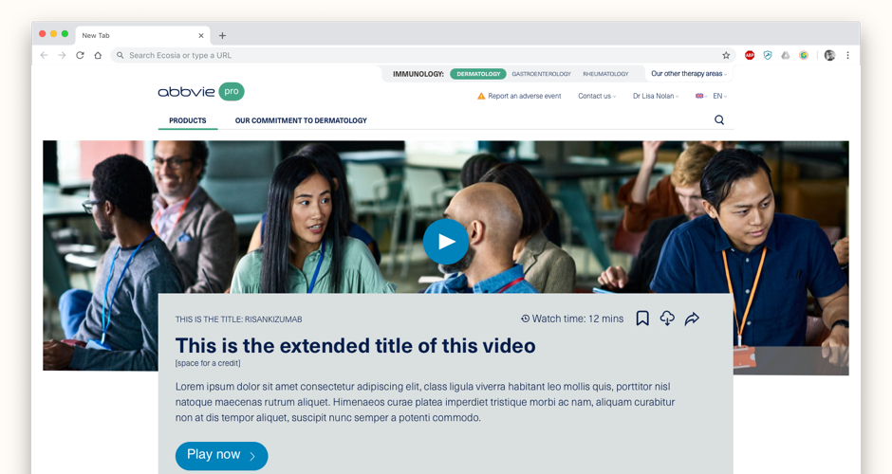This screenshot has width=892, height=474.
Task: Click the browser home icon
Action: tap(98, 55)
